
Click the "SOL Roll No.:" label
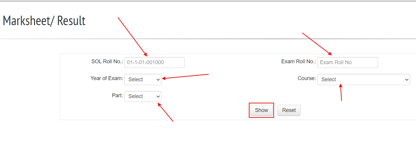click(107, 61)
